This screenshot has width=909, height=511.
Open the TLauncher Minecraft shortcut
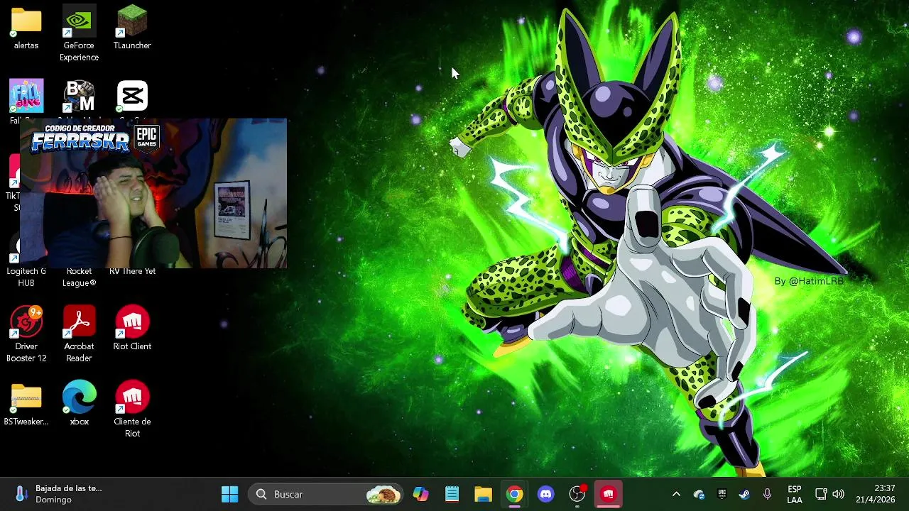[x=132, y=28]
